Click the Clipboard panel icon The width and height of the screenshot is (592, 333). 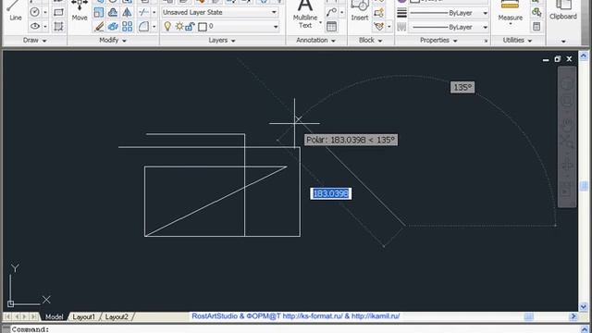click(563, 10)
